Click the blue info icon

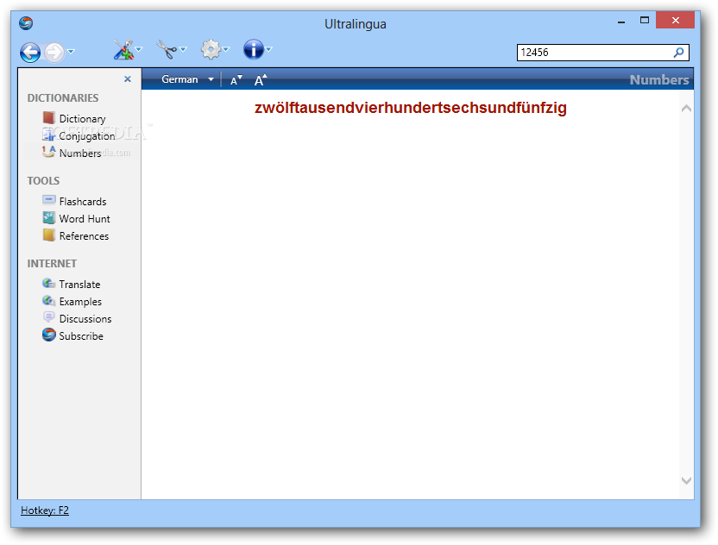coord(254,49)
